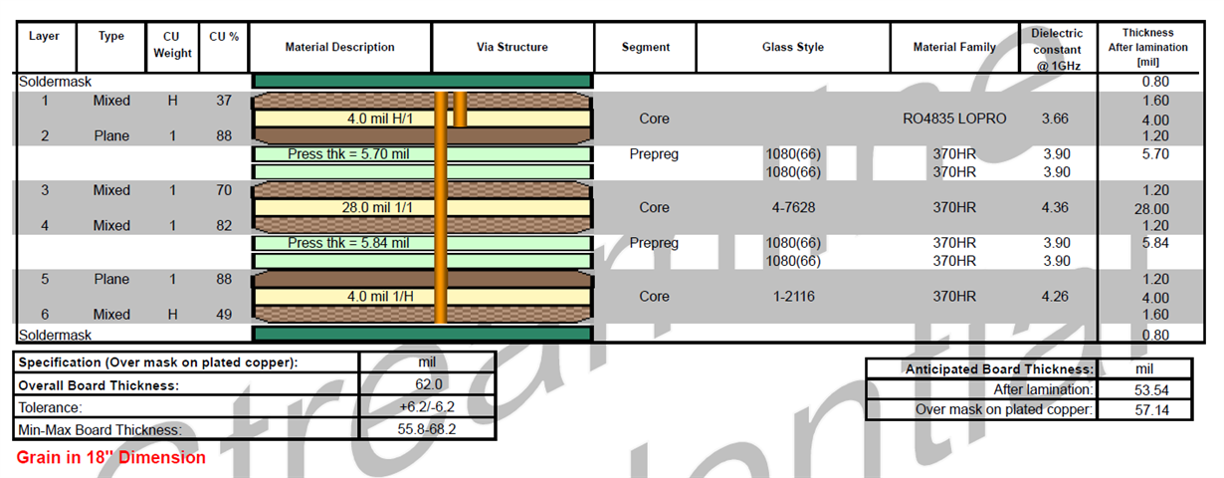Select dielectric constant 4.26

(1055, 296)
